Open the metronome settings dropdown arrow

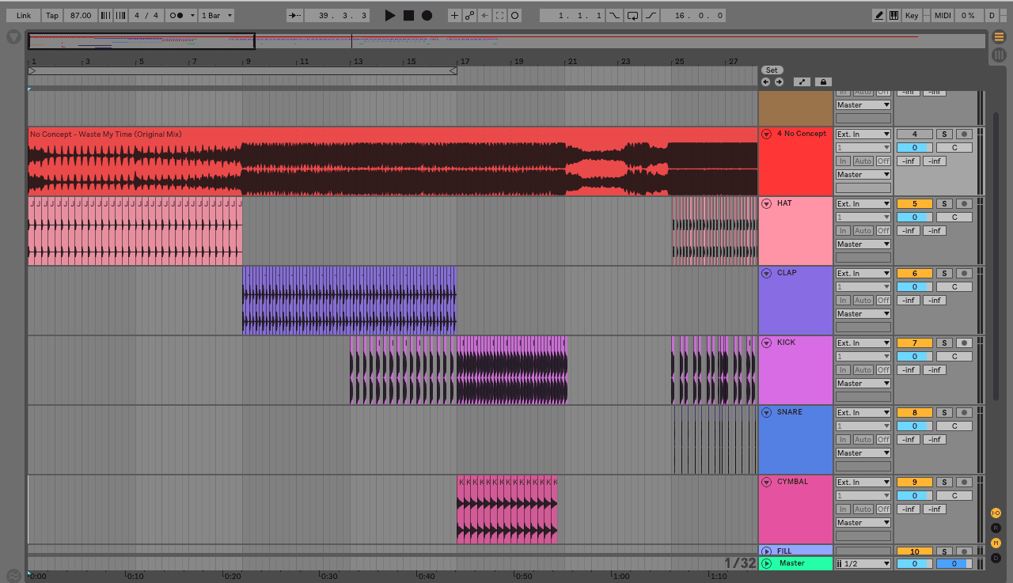192,15
